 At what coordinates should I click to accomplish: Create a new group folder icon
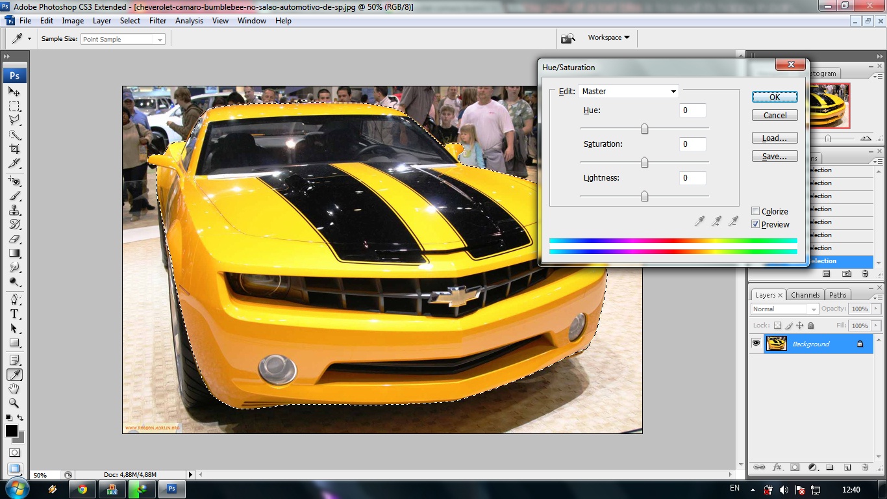(830, 467)
